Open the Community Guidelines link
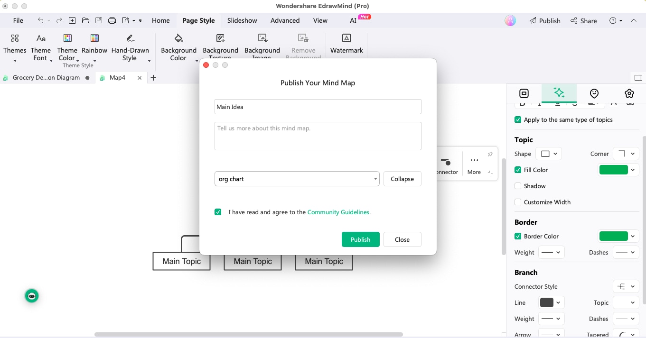The width and height of the screenshot is (646, 338). (338, 212)
